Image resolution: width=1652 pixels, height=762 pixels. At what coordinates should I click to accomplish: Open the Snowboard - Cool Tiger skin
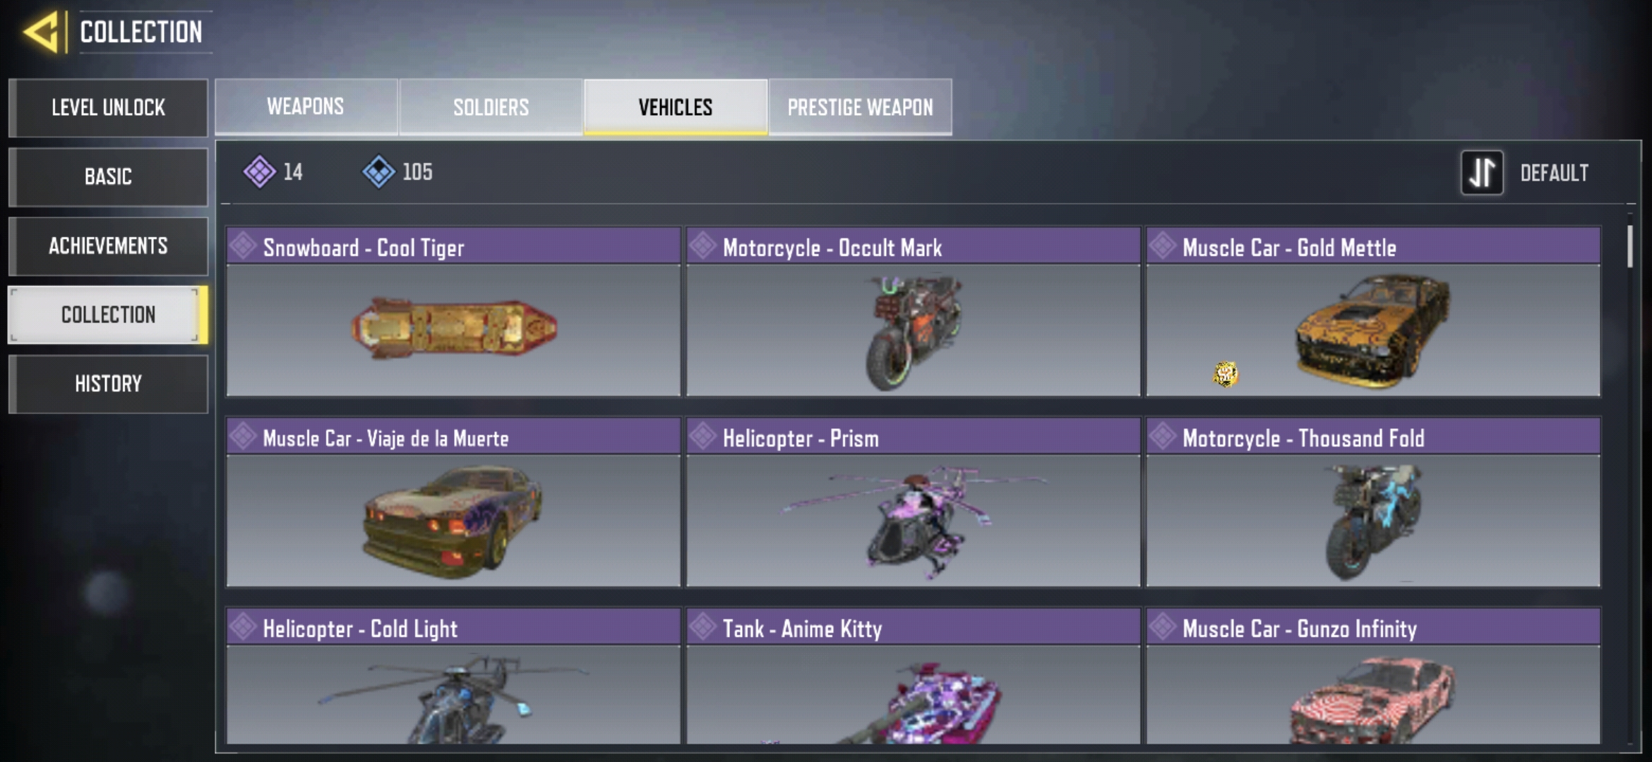(453, 311)
